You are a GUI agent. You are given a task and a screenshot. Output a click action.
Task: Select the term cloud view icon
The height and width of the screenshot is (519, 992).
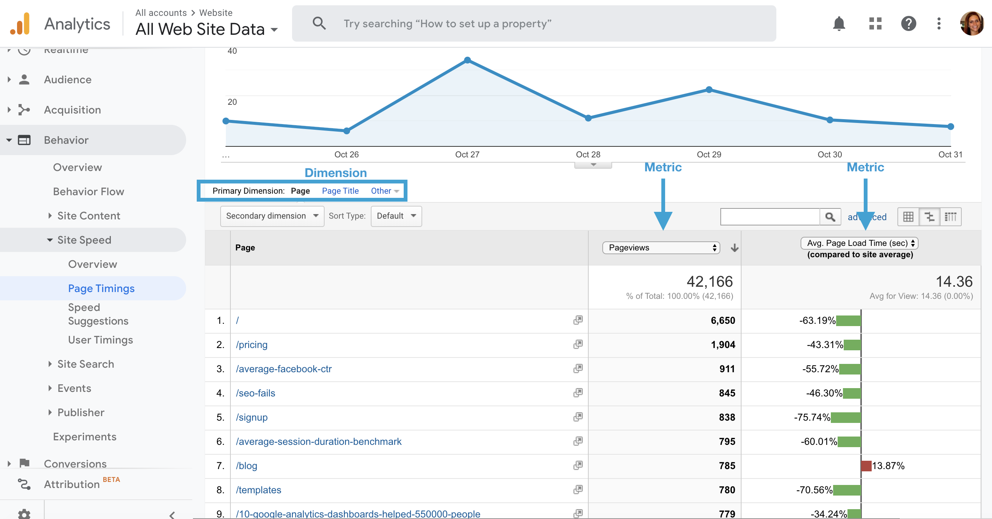[x=950, y=217]
